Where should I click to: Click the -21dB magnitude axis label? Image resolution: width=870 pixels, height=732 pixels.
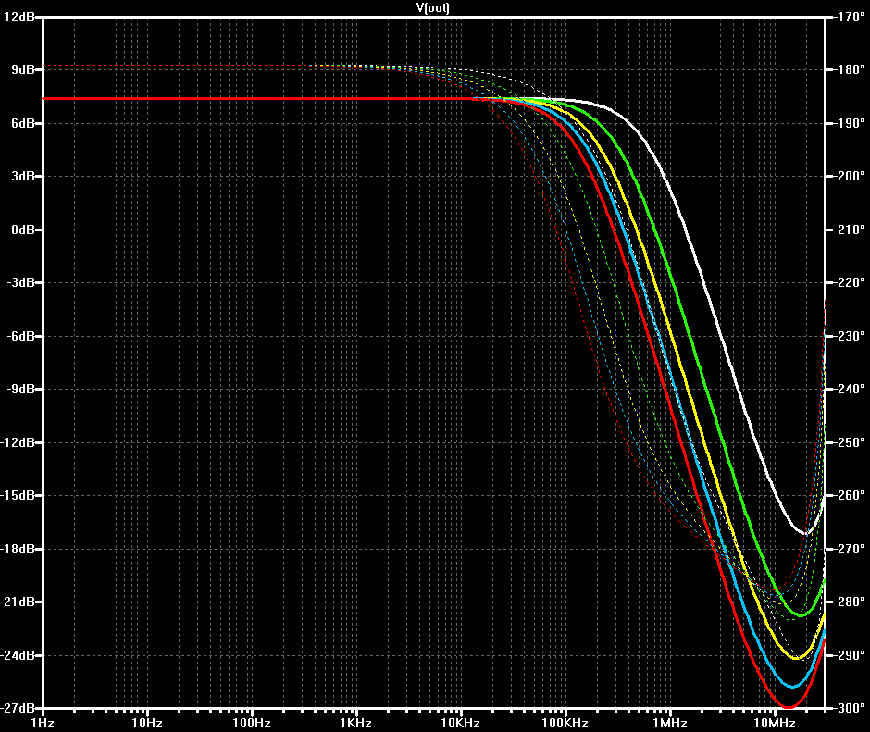pyautogui.click(x=18, y=602)
